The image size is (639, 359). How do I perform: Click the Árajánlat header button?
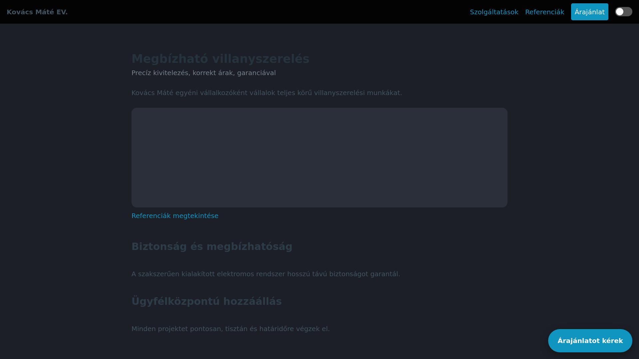589,12
